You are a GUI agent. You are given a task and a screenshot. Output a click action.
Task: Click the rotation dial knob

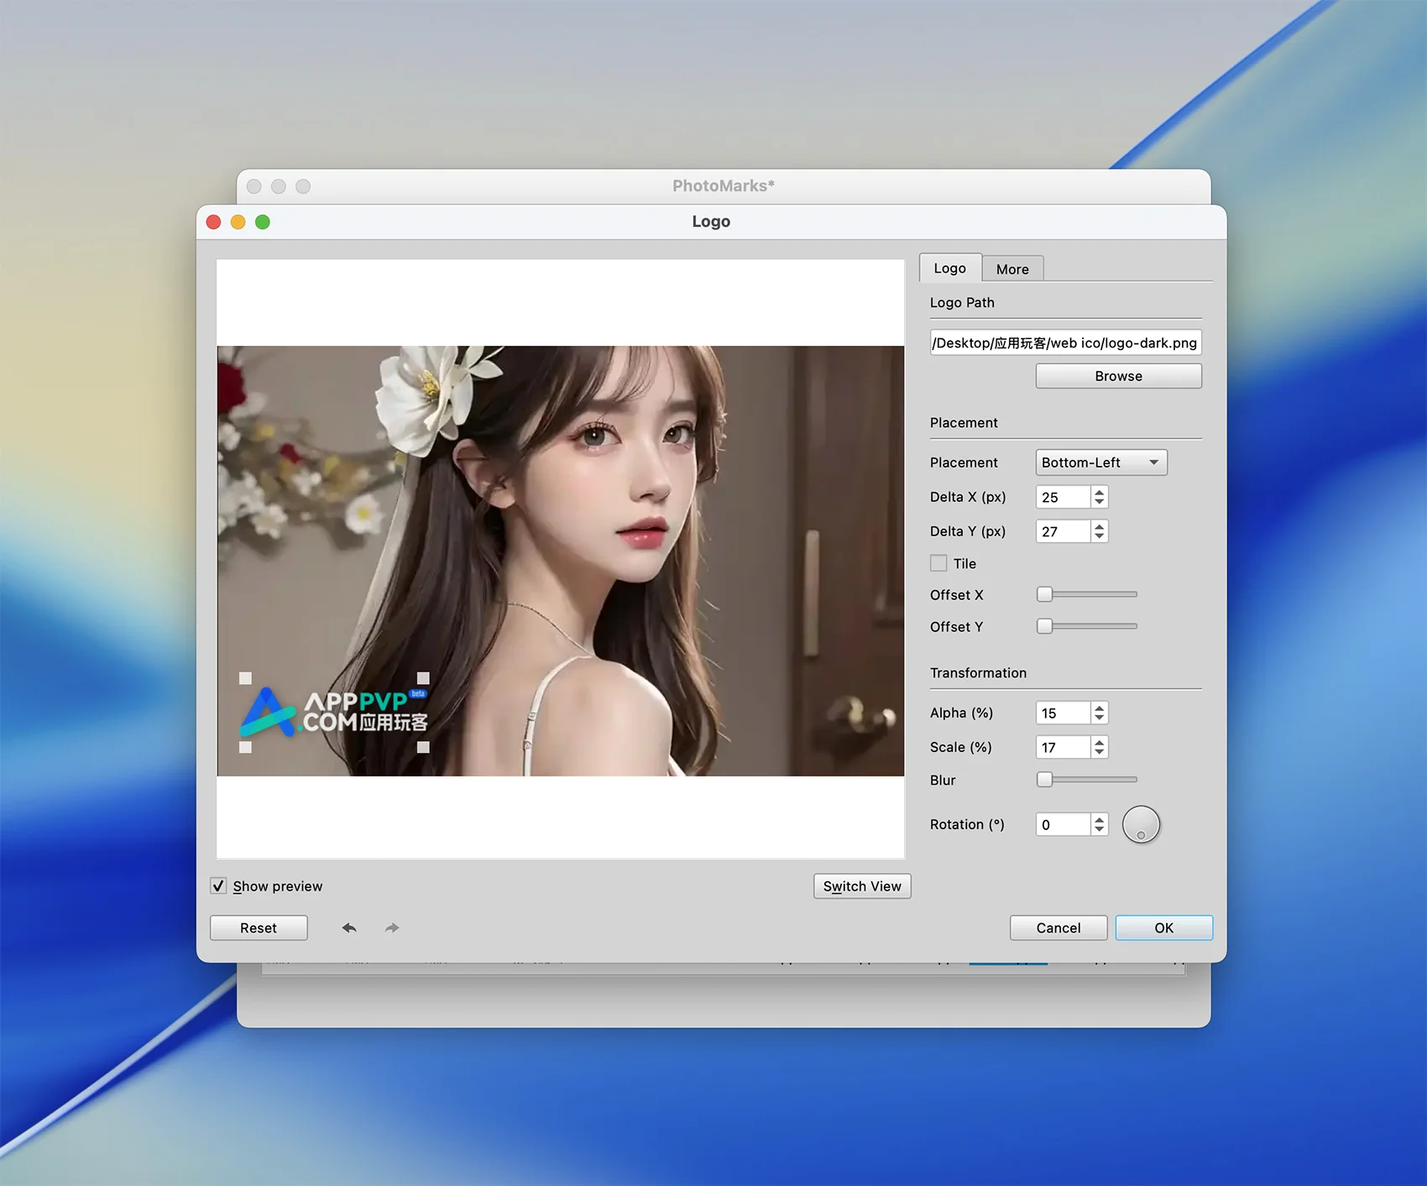click(1141, 824)
